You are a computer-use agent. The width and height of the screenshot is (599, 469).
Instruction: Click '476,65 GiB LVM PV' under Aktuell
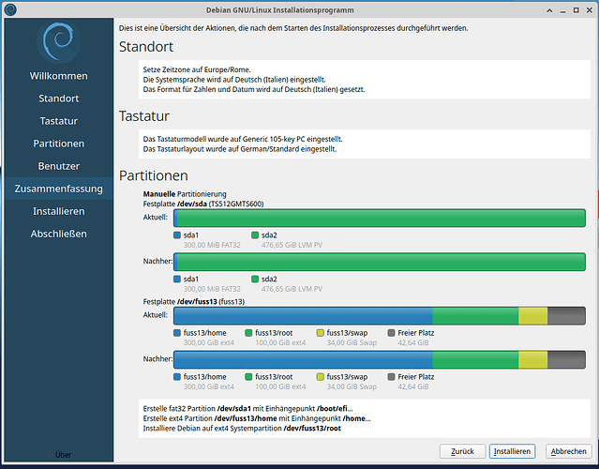pos(292,245)
